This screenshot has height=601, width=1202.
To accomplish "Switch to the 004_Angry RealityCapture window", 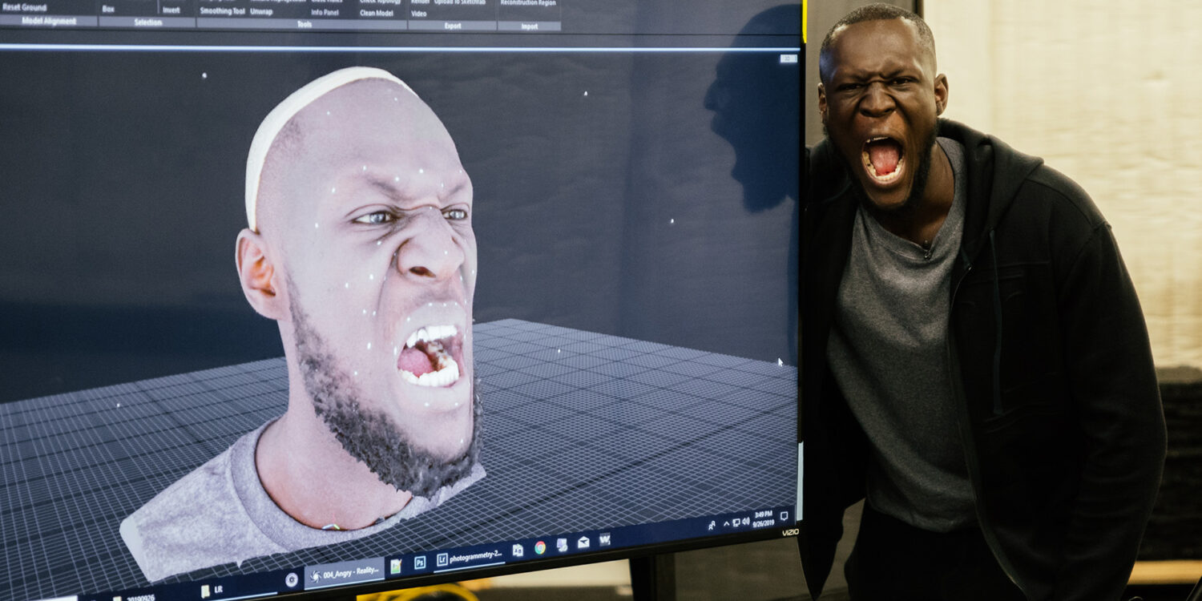I will pos(345,573).
